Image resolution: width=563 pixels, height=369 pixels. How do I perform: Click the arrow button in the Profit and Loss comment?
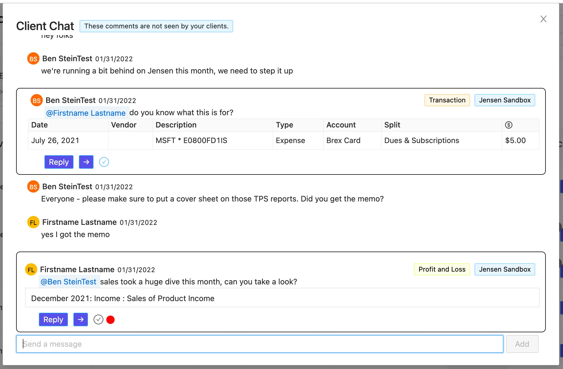(x=81, y=319)
